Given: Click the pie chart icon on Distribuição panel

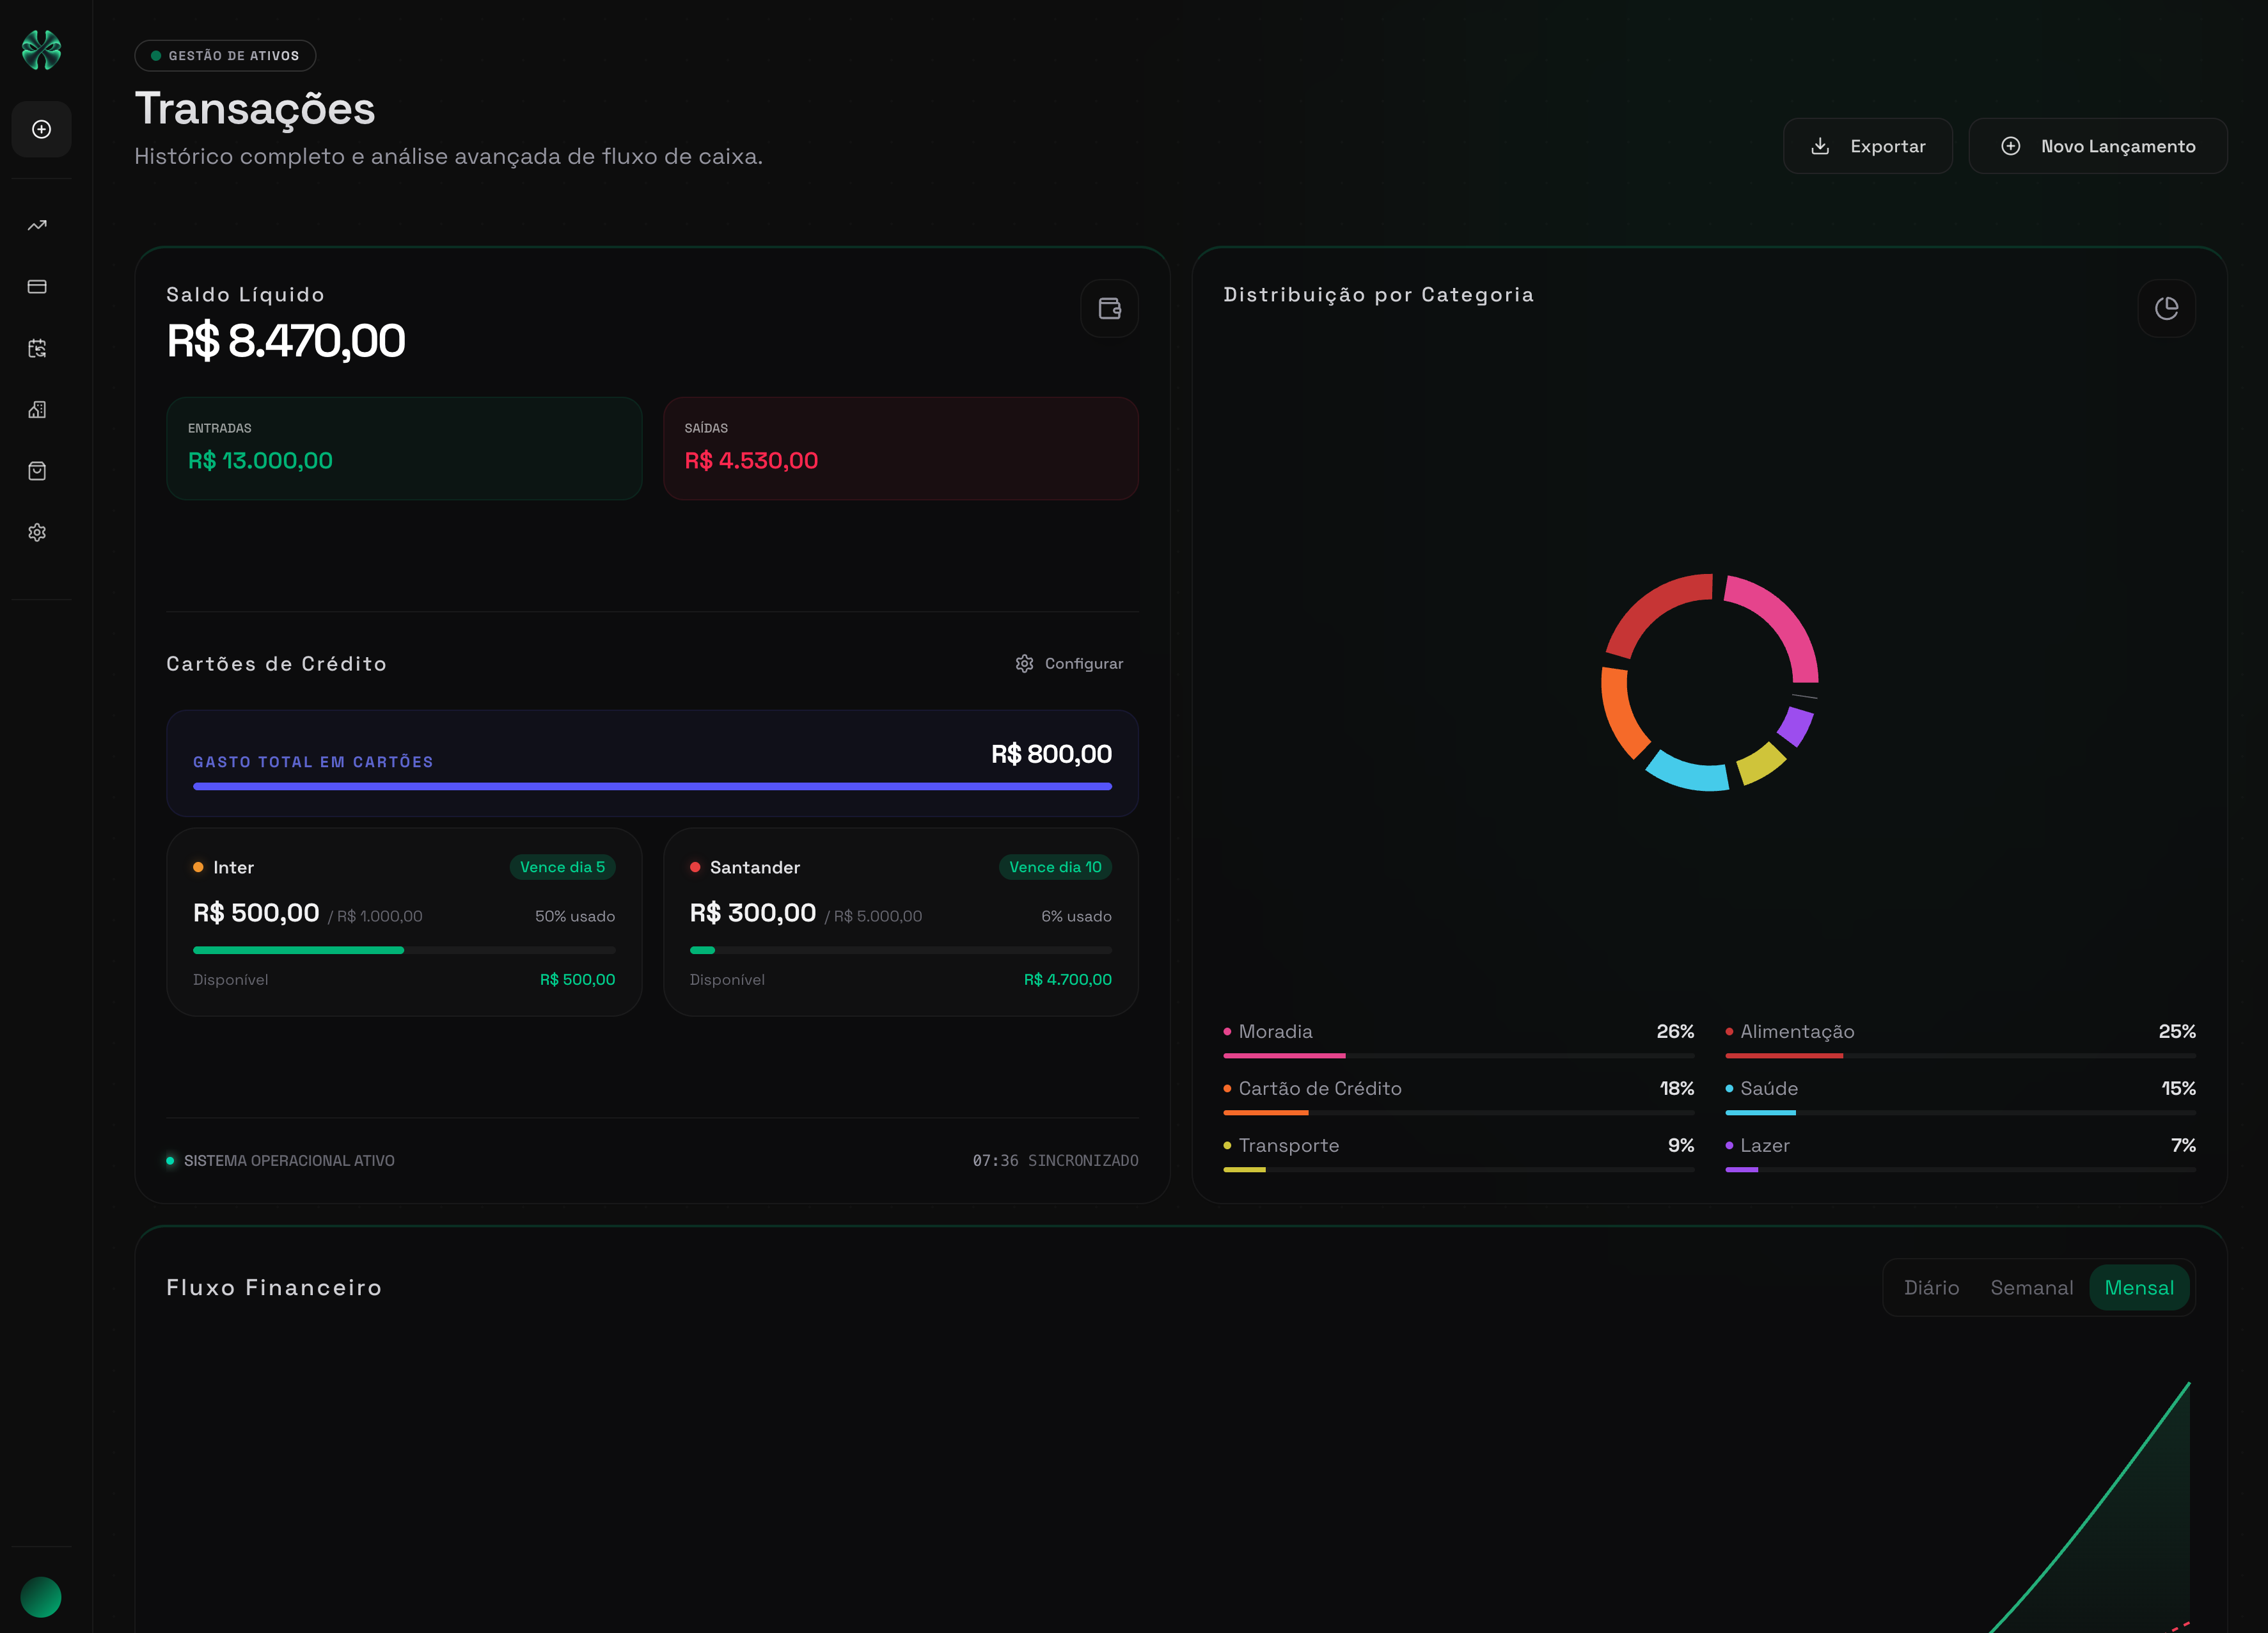Looking at the screenshot, I should coord(2166,308).
